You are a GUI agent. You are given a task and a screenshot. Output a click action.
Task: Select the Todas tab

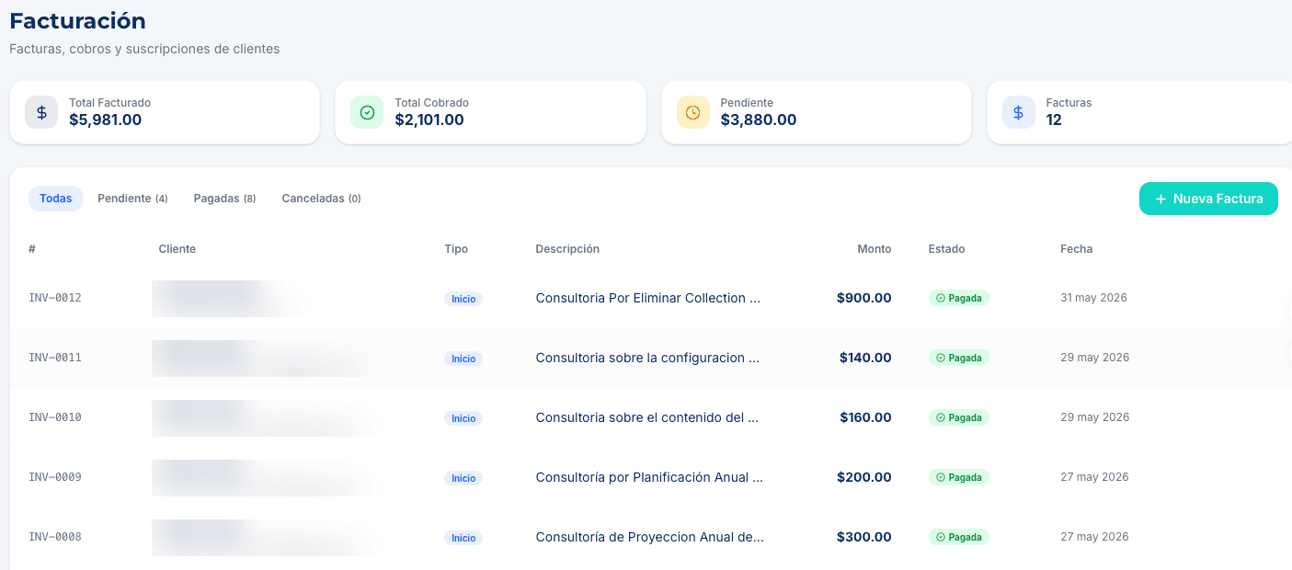click(56, 199)
